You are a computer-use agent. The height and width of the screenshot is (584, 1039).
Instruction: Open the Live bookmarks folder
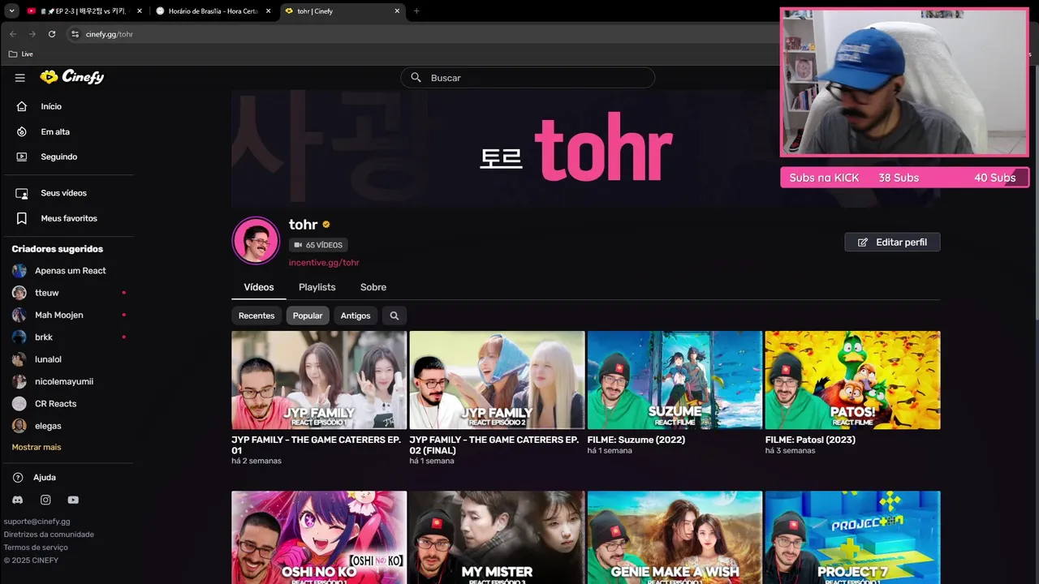pos(21,54)
